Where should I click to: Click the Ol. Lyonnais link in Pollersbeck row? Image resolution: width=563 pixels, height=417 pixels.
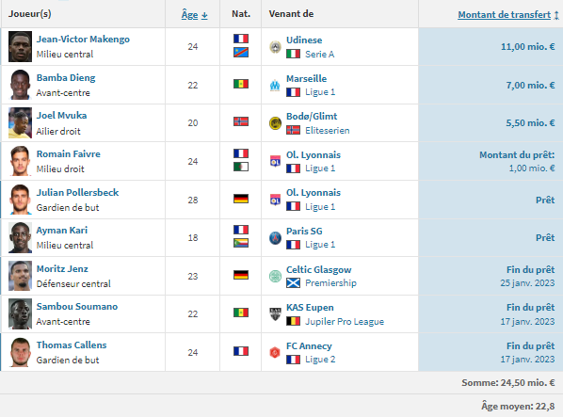click(x=314, y=193)
